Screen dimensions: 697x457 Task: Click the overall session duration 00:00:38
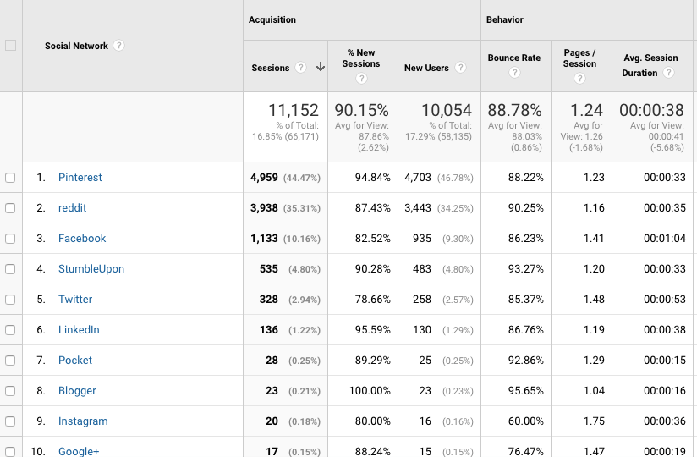click(651, 110)
